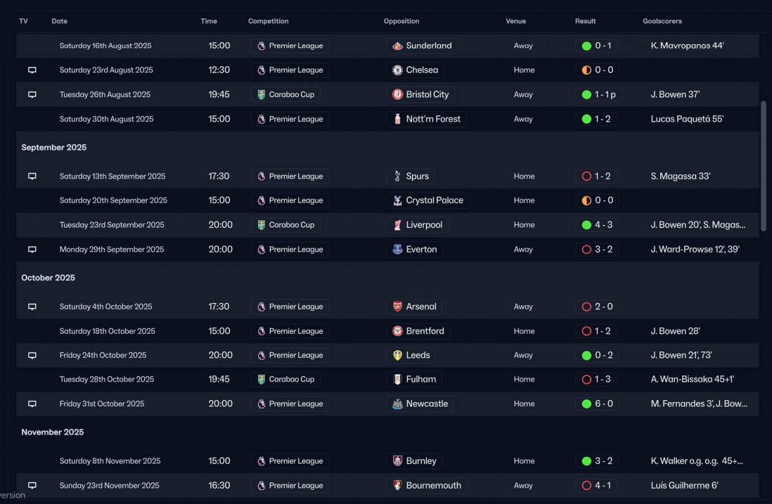
Task: Sort by the Result column header
Action: 586,21
